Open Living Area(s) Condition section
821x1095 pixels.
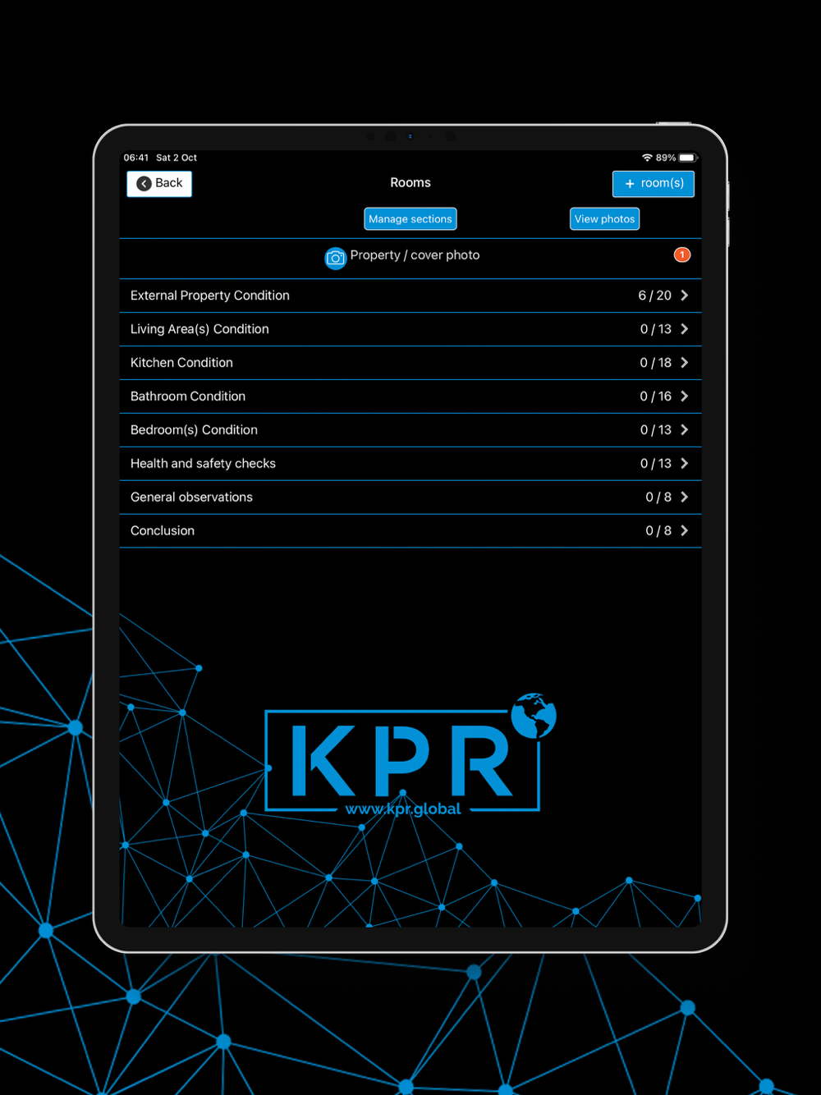click(410, 329)
